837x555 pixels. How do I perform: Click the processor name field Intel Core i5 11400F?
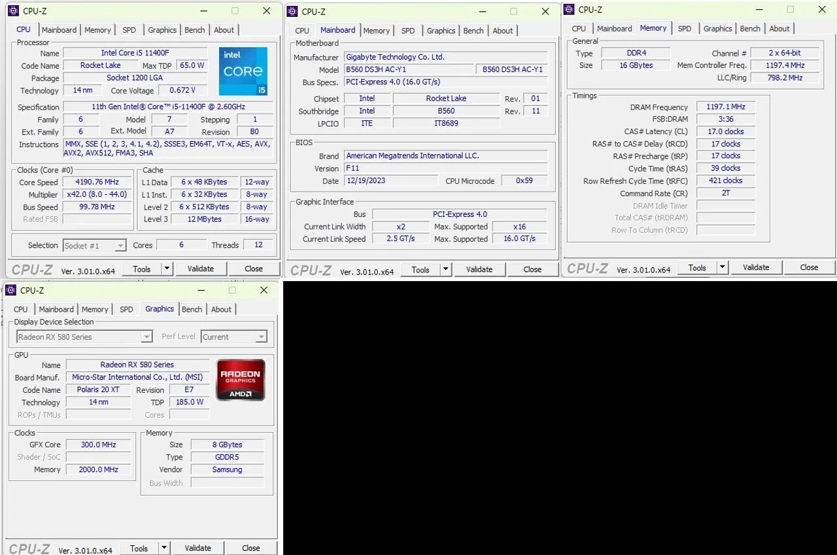pos(135,53)
